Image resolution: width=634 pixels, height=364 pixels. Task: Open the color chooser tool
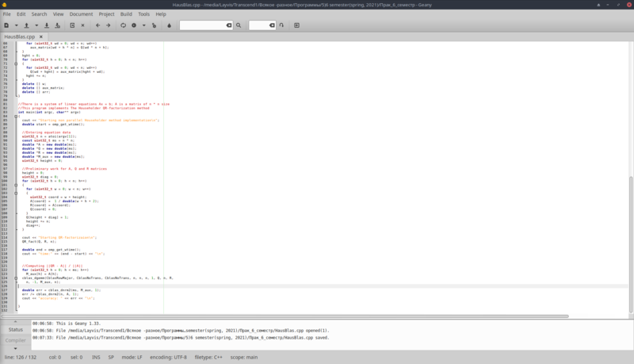coord(169,25)
